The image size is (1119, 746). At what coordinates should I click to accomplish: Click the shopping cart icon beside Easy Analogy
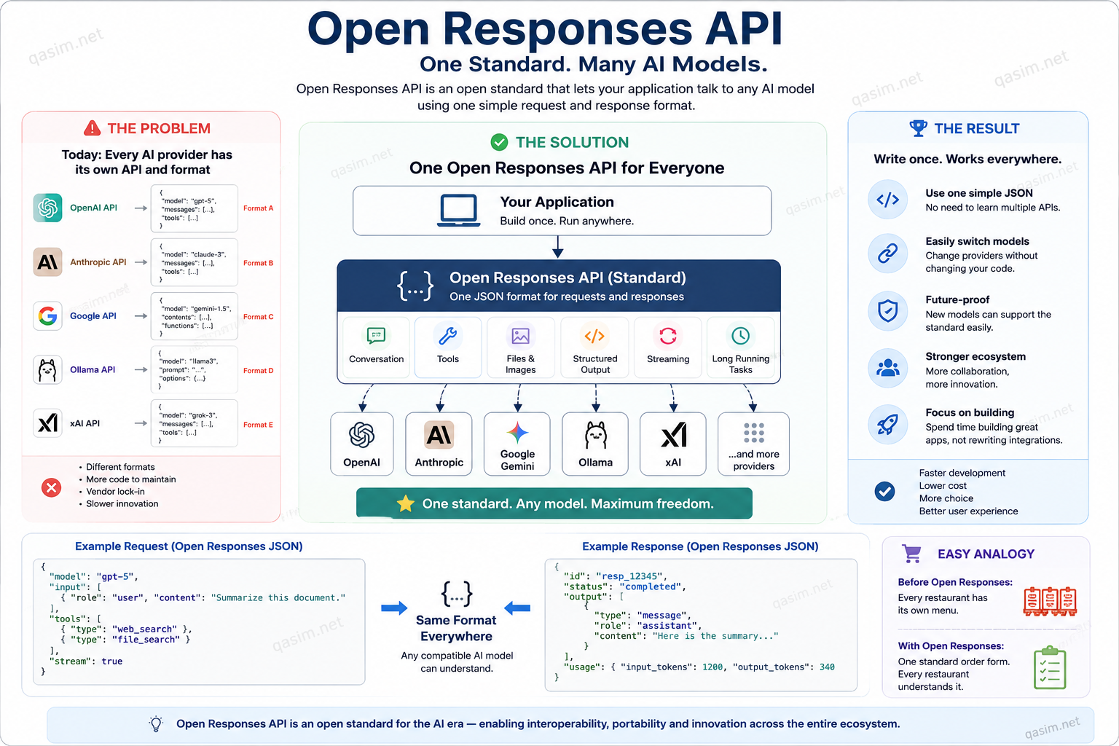[x=911, y=554]
